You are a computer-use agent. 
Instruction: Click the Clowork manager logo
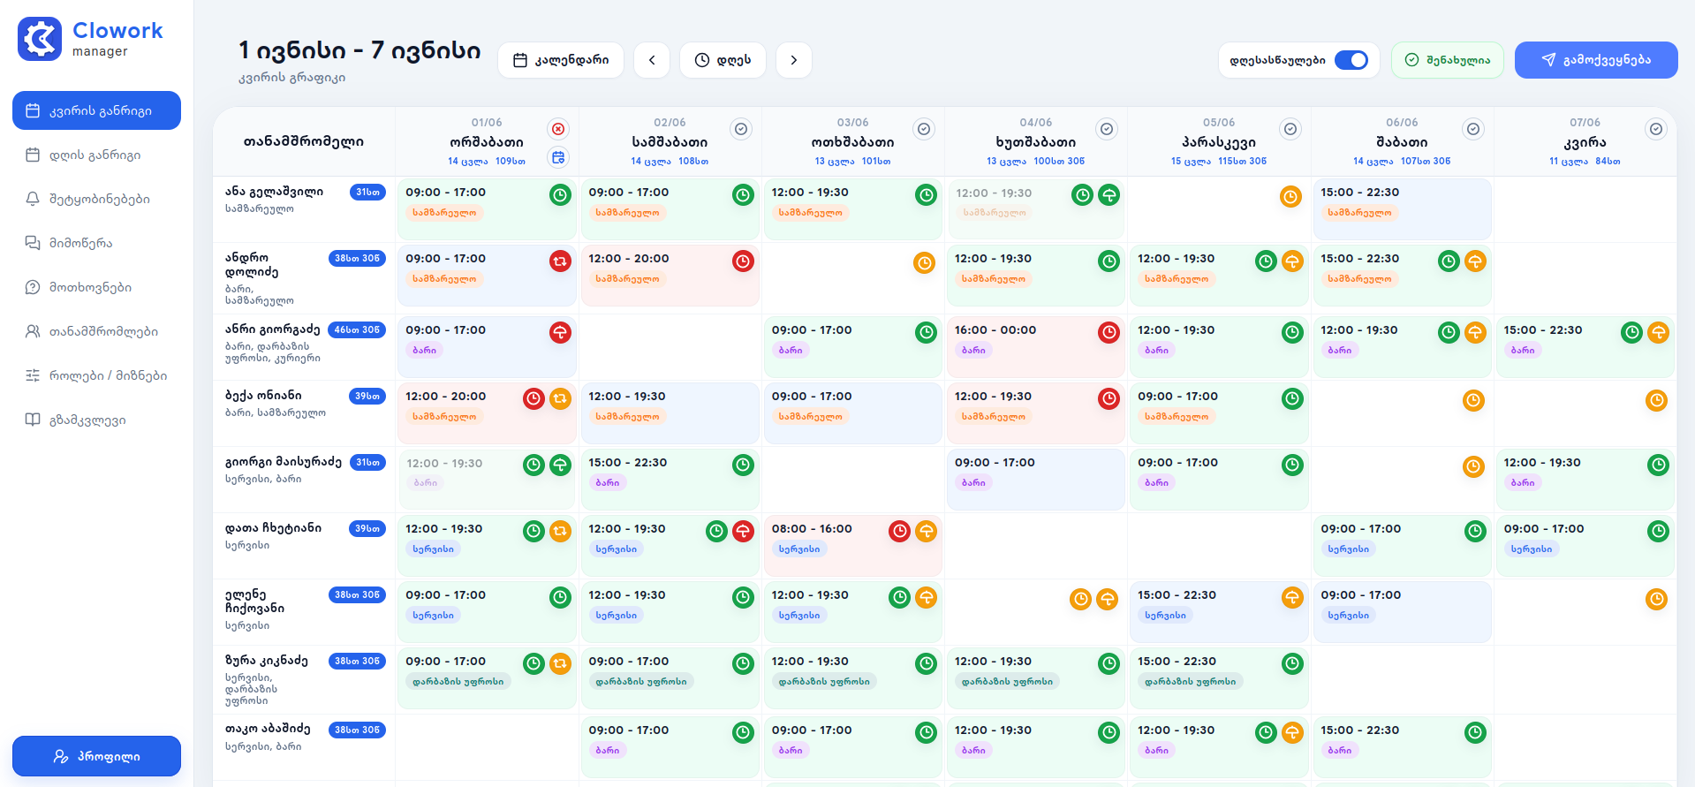90,39
